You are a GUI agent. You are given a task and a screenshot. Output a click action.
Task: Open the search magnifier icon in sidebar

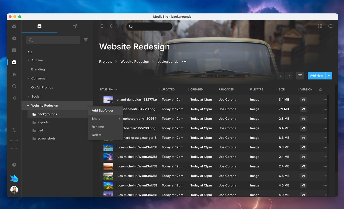tap(14, 86)
